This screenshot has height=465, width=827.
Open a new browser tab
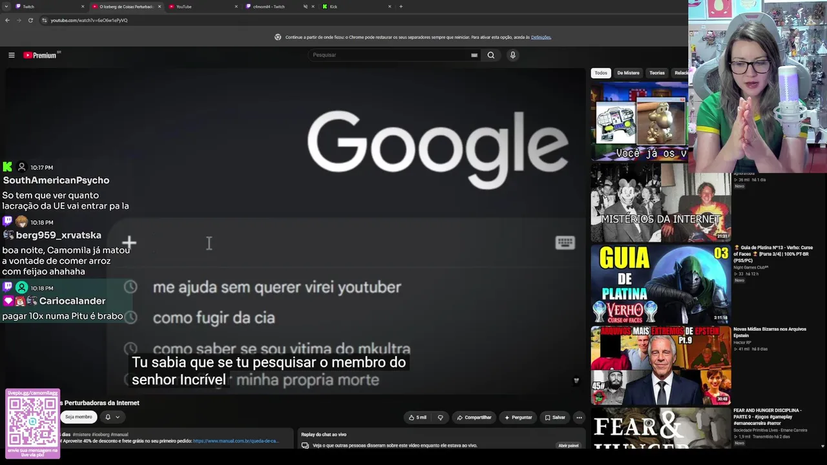[401, 6]
